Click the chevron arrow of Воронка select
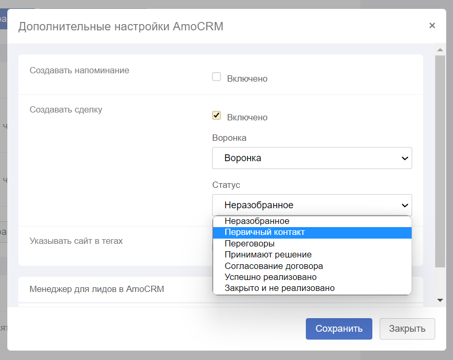453x360 pixels. pos(405,159)
